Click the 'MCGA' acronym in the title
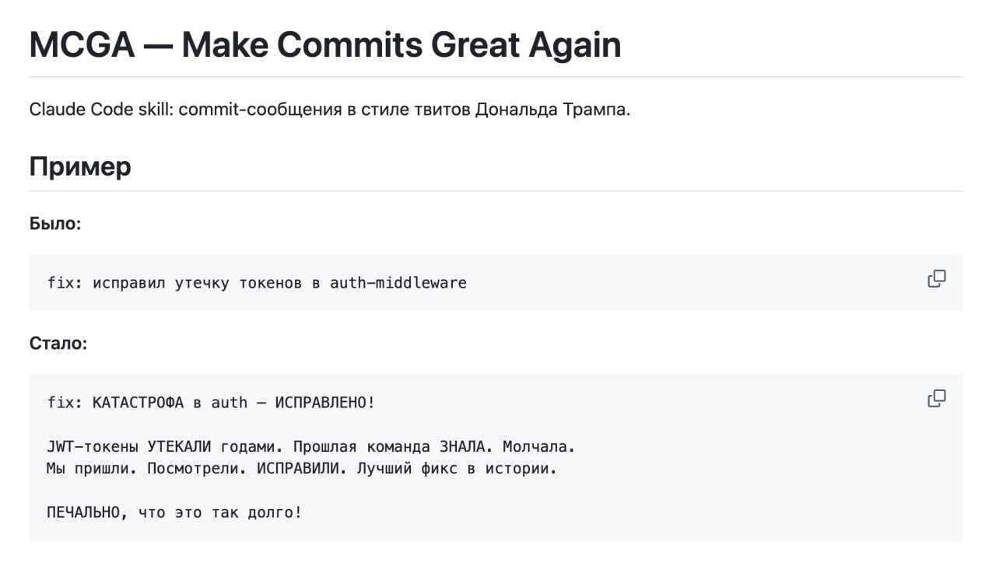 (x=82, y=45)
